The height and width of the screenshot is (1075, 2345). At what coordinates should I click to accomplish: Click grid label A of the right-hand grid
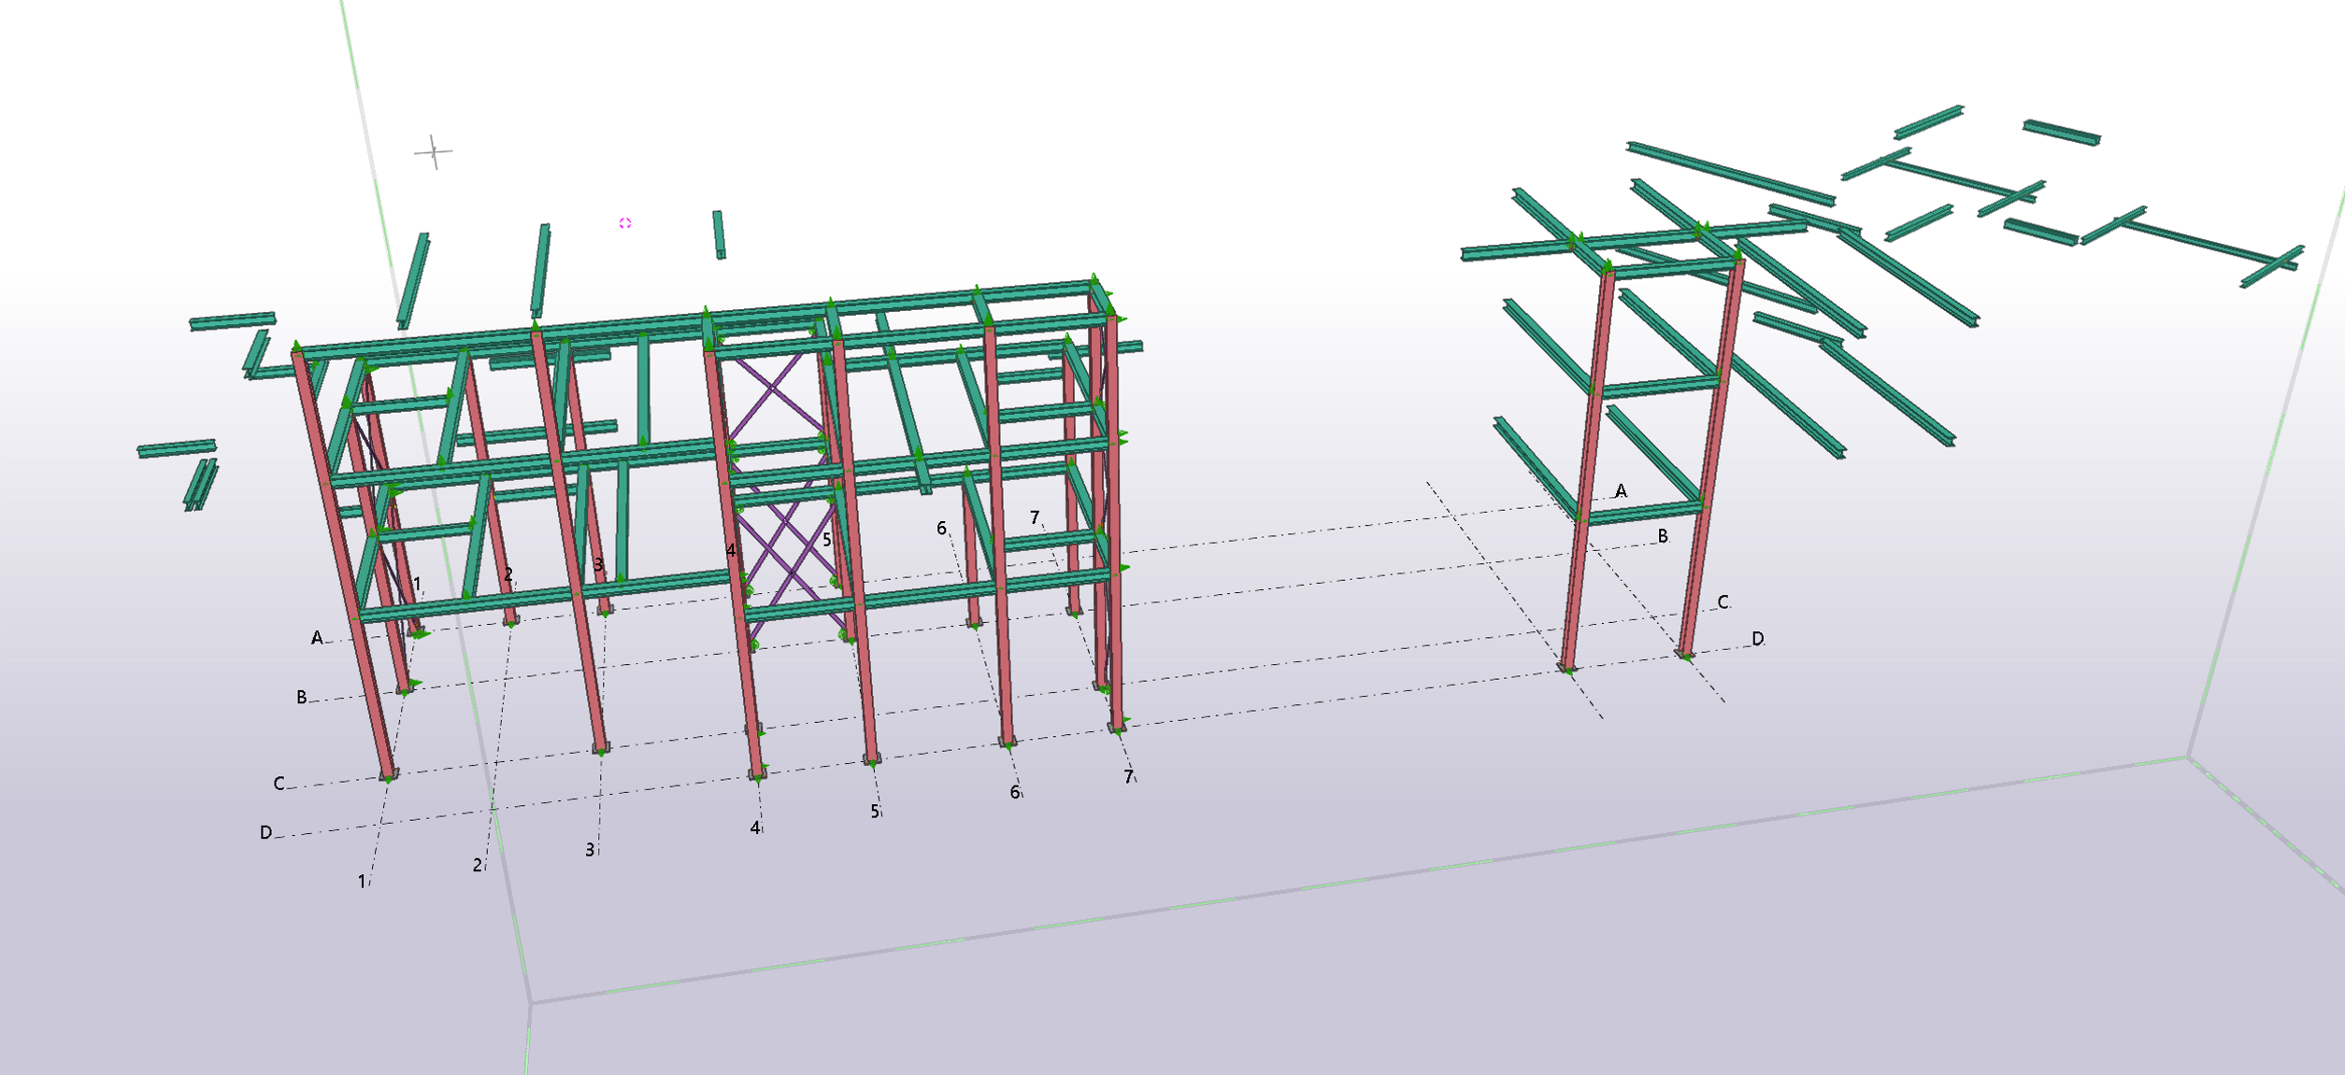[1621, 491]
